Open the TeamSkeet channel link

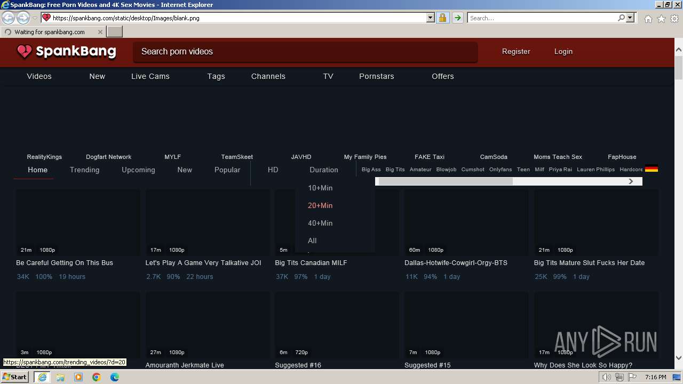[x=237, y=157]
